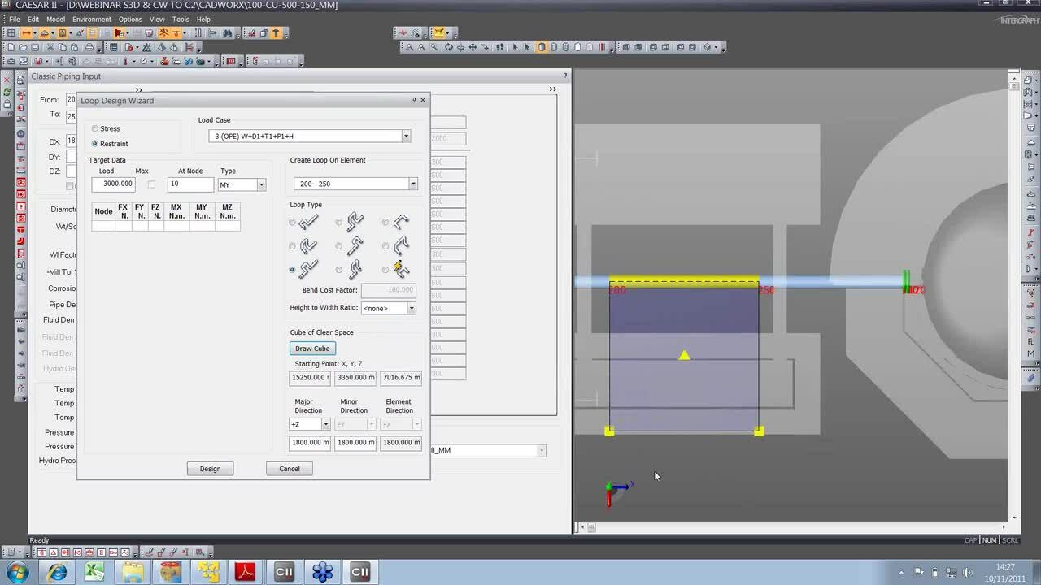Click the open folder icon in toolbar
Viewport: 1041px width, 585px height.
(x=23, y=47)
